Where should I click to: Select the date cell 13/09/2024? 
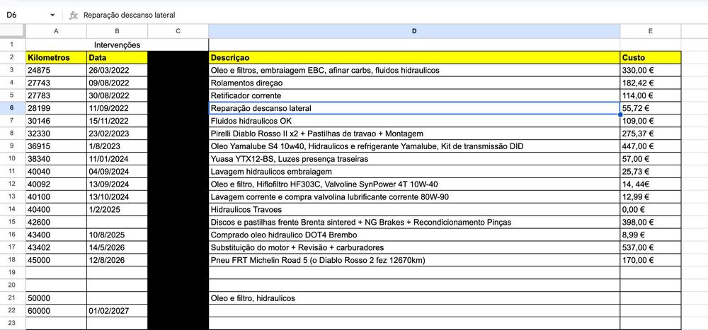[117, 184]
